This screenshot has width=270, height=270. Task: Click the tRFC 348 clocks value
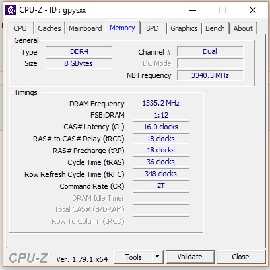pyautogui.click(x=161, y=174)
